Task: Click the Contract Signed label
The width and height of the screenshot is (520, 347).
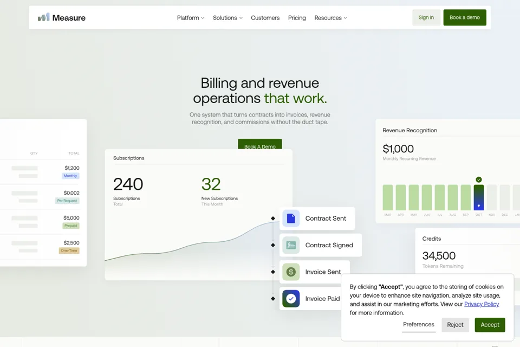Action: pyautogui.click(x=329, y=245)
